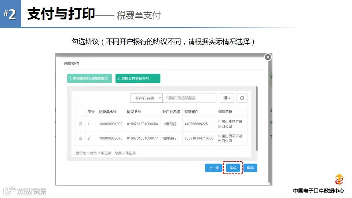Viewport: 352px width, 198px height.
Task: Select step 2 选择支付协议书号 tab
Action: (x=138, y=78)
